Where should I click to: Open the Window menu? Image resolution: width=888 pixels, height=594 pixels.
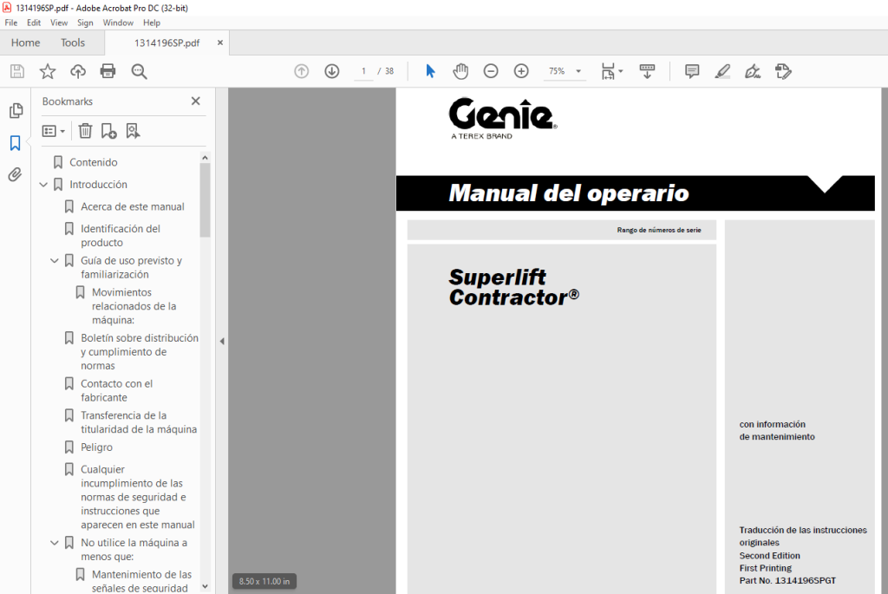click(118, 23)
